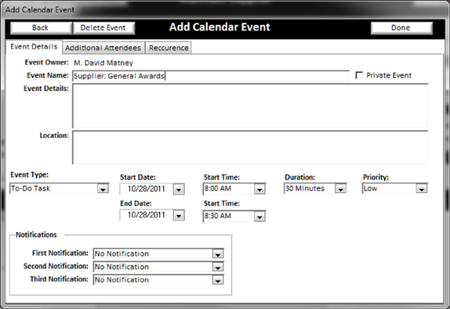Click inside the Event Details text area
This screenshot has height=309, width=450.
click(x=250, y=106)
